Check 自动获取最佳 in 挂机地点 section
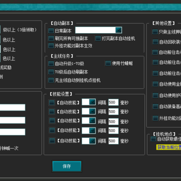 (153, 139)
